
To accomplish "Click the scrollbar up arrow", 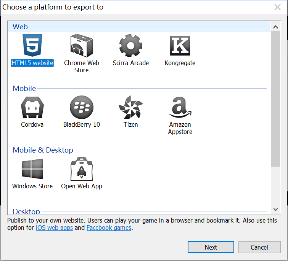I will 275,27.
